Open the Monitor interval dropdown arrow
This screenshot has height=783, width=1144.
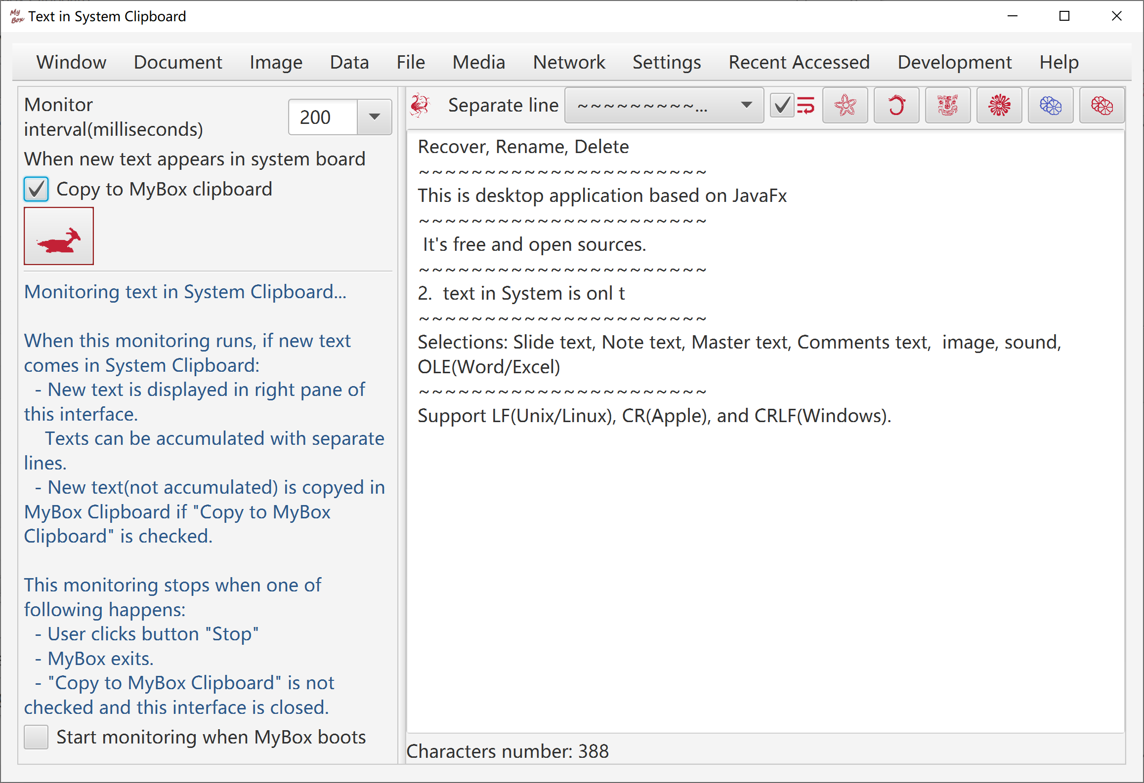coord(375,117)
